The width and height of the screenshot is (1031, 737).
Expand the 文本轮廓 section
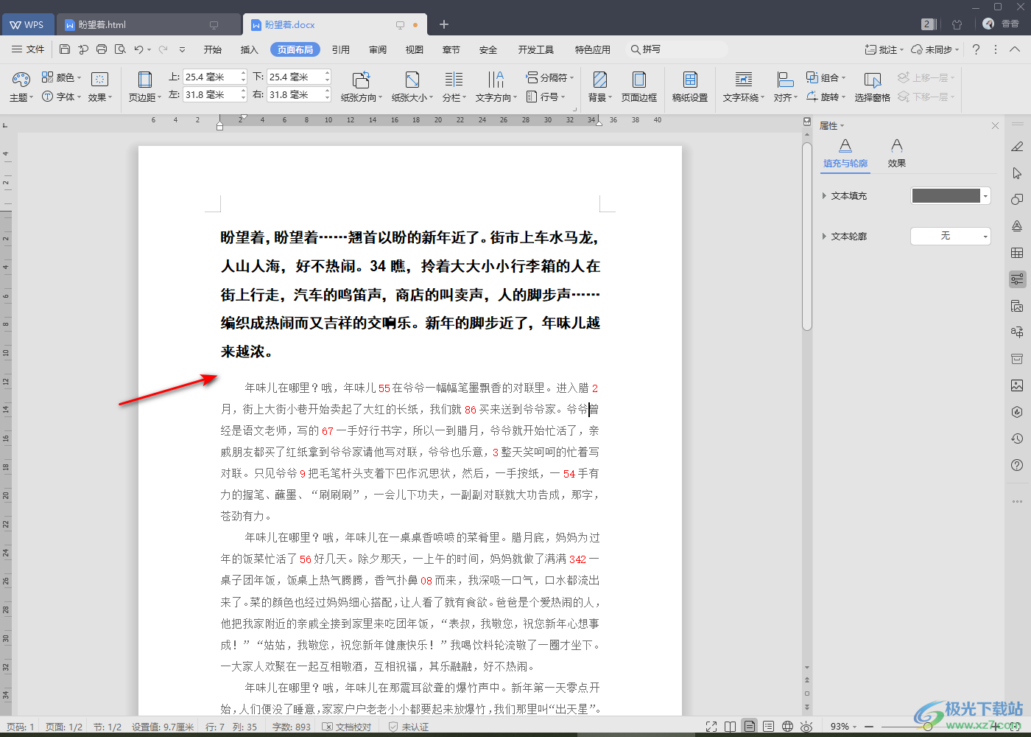coord(824,237)
